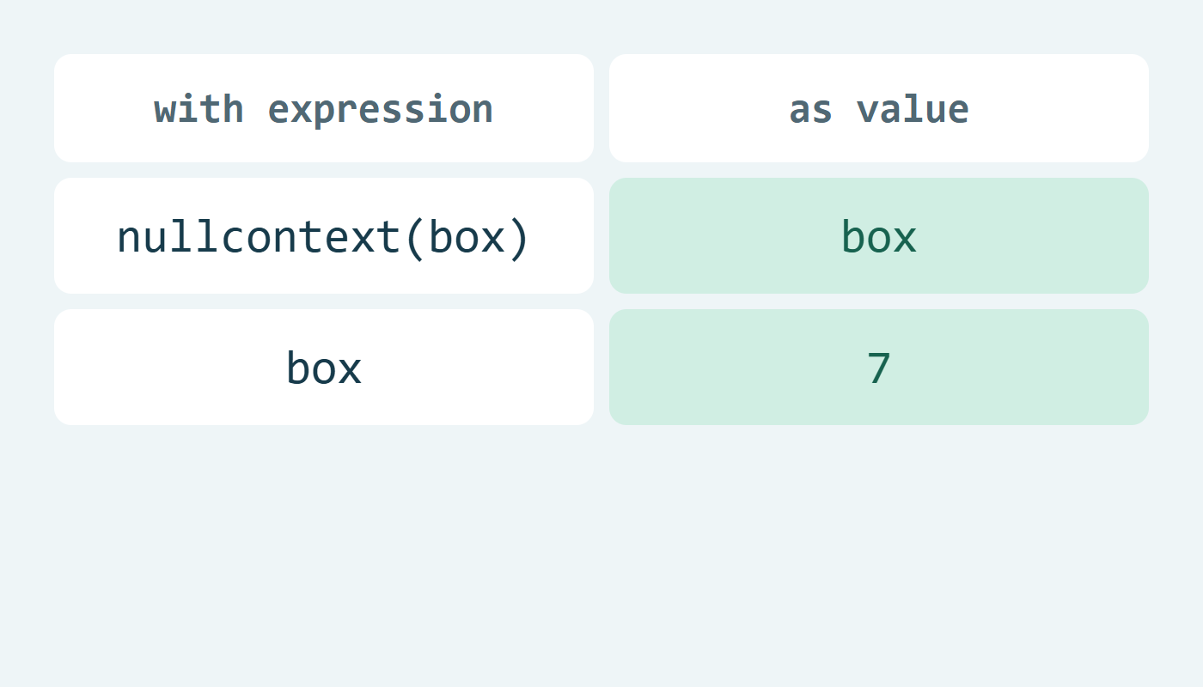Click the word 'expression' in the header
Image resolution: width=1203 pixels, height=687 pixels.
(381, 110)
